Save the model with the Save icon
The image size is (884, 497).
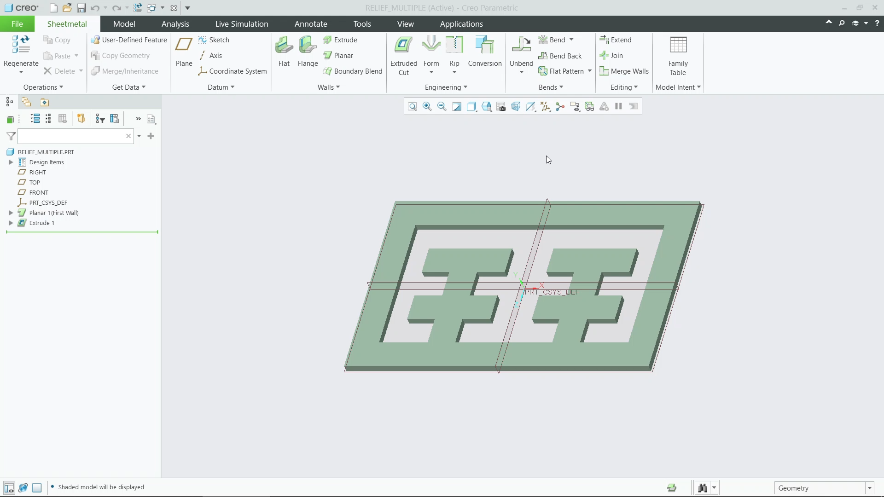click(x=81, y=8)
